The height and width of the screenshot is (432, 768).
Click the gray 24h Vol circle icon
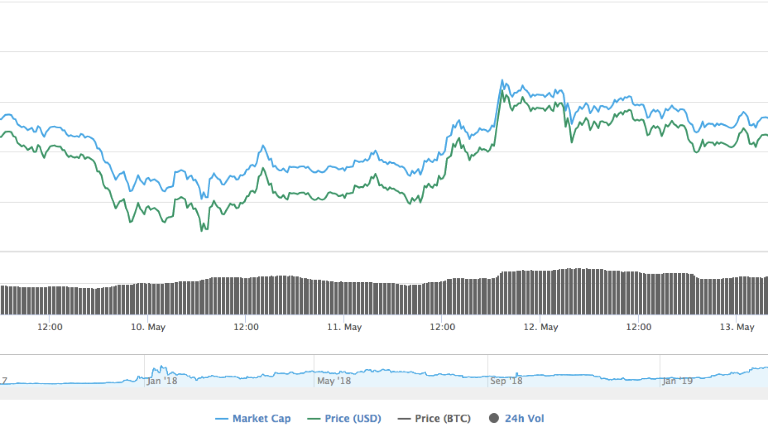494,418
